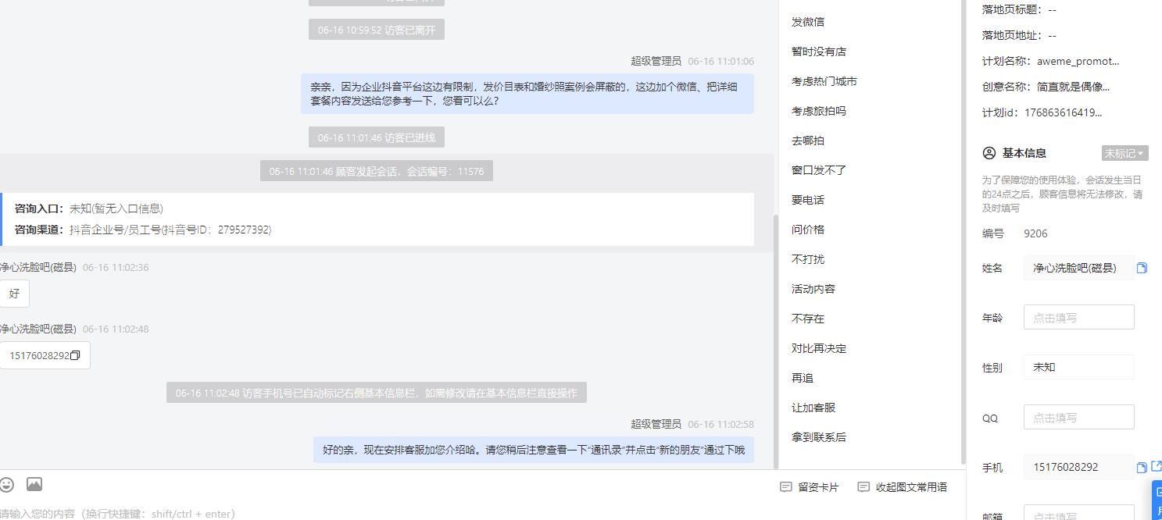Choose quick reply 要电话
The image size is (1162, 520).
(x=808, y=200)
